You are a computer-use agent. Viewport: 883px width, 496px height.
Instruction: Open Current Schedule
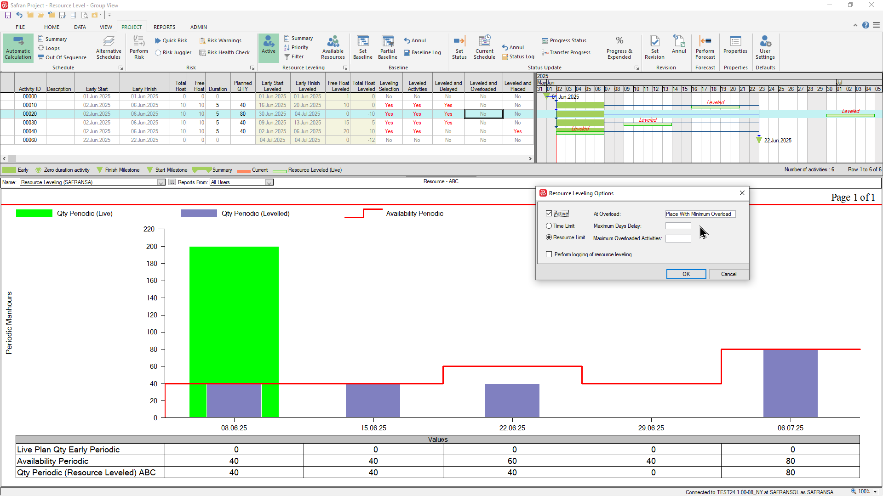pos(485,48)
